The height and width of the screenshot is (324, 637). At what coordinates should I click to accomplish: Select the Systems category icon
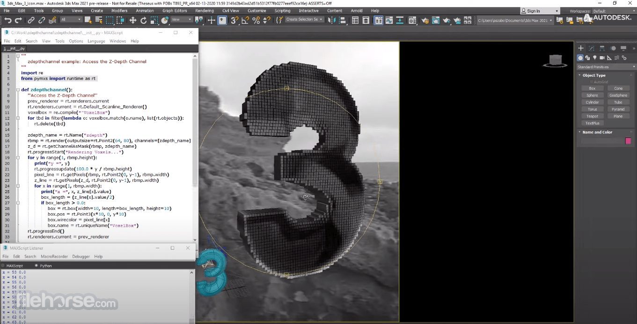[624, 58]
